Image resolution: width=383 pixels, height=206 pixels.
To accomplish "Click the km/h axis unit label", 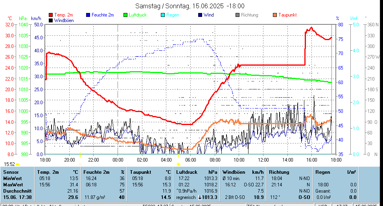I will [x=36, y=18].
